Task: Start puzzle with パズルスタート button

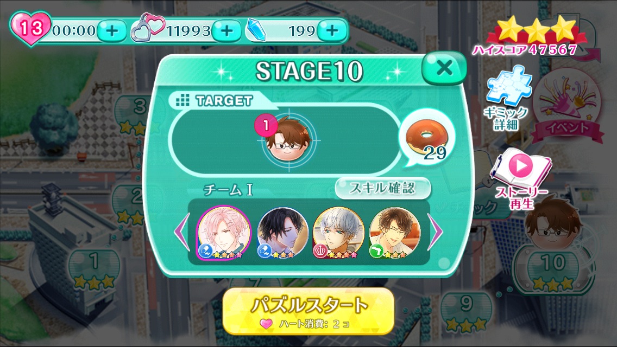Action: (308, 311)
